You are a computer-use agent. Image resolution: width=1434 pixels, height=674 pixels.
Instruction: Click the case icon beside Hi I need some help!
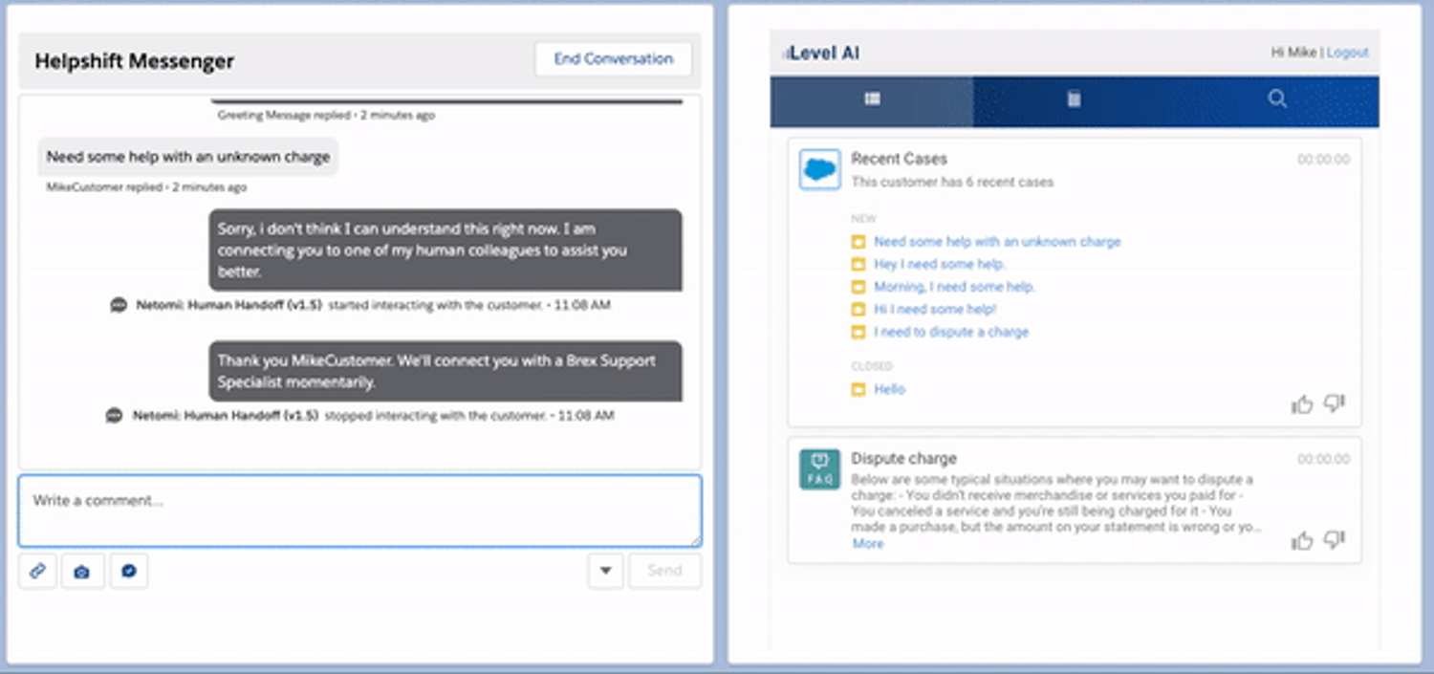(x=858, y=310)
